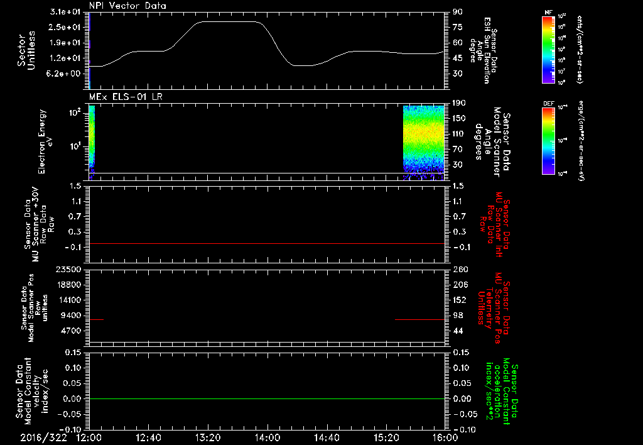Click the narrow electron spectrogram strip at 12:00
Viewport: 643px width, 445px height.
click(x=92, y=143)
